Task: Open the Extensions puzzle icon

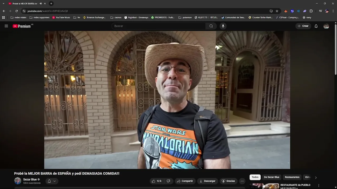Action: pyautogui.click(x=311, y=11)
